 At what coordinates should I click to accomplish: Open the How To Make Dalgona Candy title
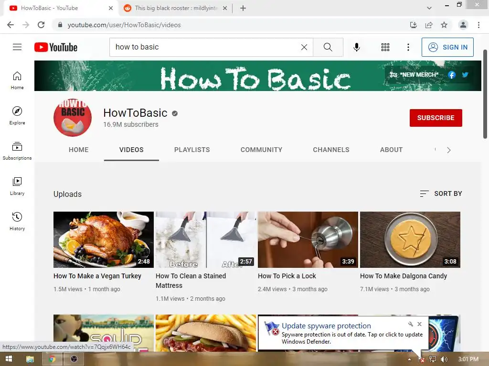pyautogui.click(x=404, y=276)
